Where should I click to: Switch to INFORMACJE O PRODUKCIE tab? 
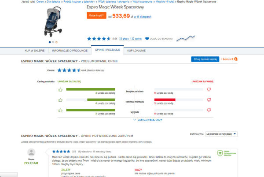click(x=70, y=51)
